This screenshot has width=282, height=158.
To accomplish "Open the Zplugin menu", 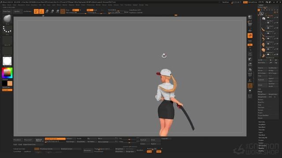I will [x=135, y=5].
